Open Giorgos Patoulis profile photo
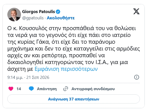148x111 pixels. (14, 15)
